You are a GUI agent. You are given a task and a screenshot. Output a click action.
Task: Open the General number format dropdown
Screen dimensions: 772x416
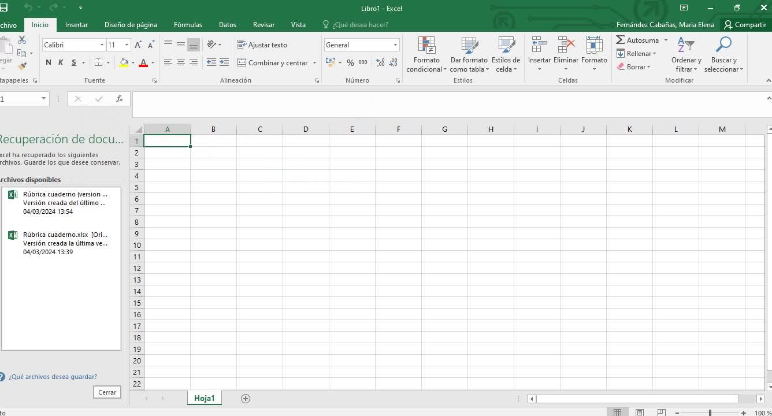pyautogui.click(x=395, y=45)
